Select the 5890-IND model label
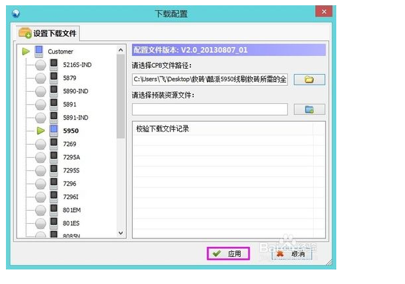This screenshot has height=284, width=405. 75,91
